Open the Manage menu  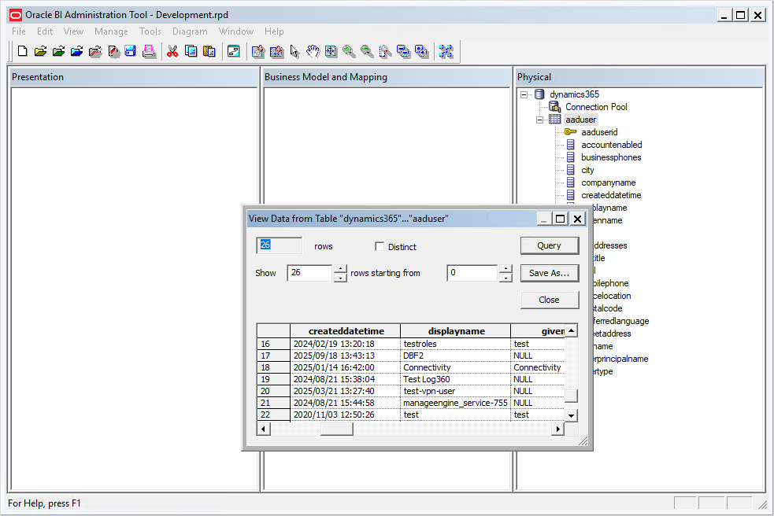(111, 31)
